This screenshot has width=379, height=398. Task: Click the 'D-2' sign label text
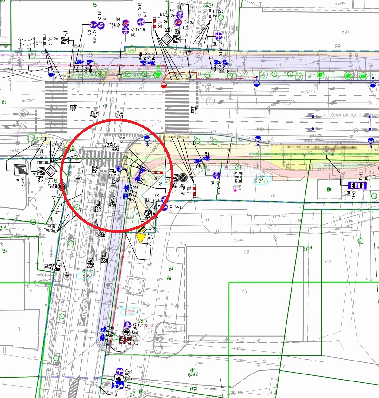coord(151,229)
